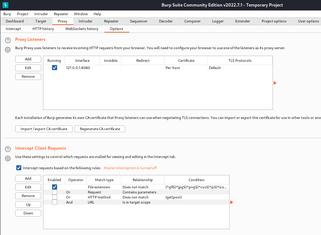The height and width of the screenshot is (235, 321).
Task: Switch to the Intercept sub-tab
Action: (13, 29)
